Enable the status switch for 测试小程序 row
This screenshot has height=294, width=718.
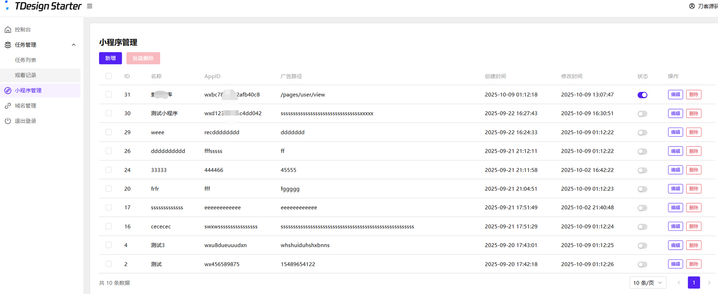pos(642,114)
